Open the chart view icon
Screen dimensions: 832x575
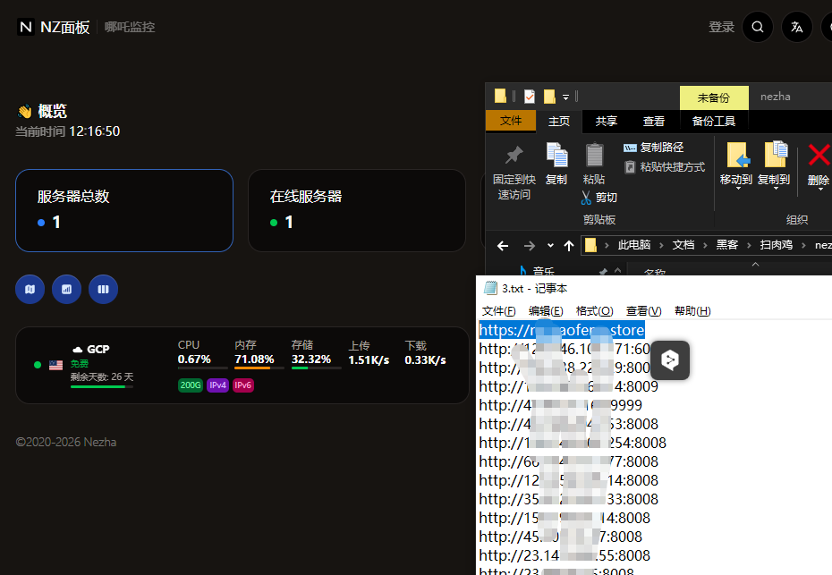coord(66,289)
